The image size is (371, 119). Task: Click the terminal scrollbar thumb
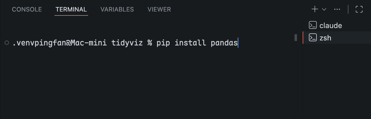click(x=296, y=38)
